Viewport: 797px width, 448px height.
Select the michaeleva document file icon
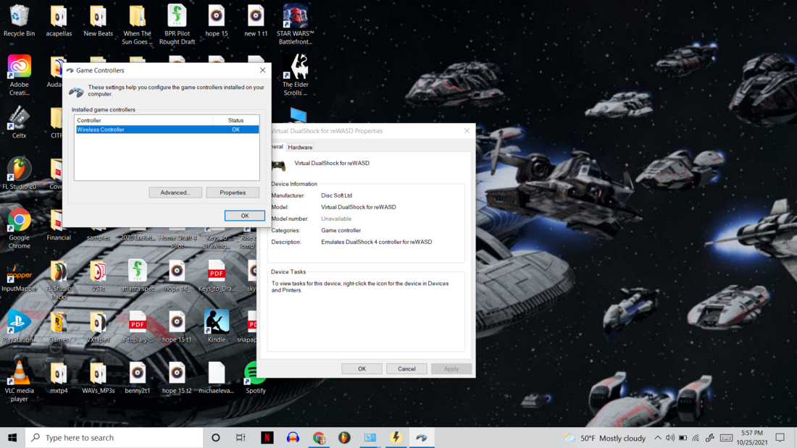pos(217,377)
